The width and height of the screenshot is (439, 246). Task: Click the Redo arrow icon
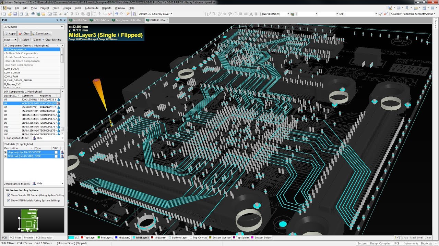(x=122, y=14)
